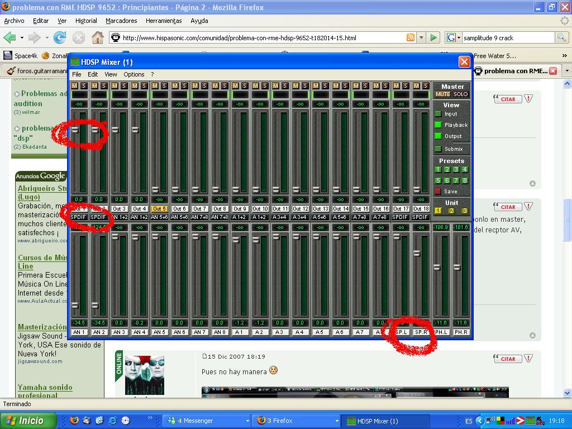Go to the Firefox home page

(97, 37)
